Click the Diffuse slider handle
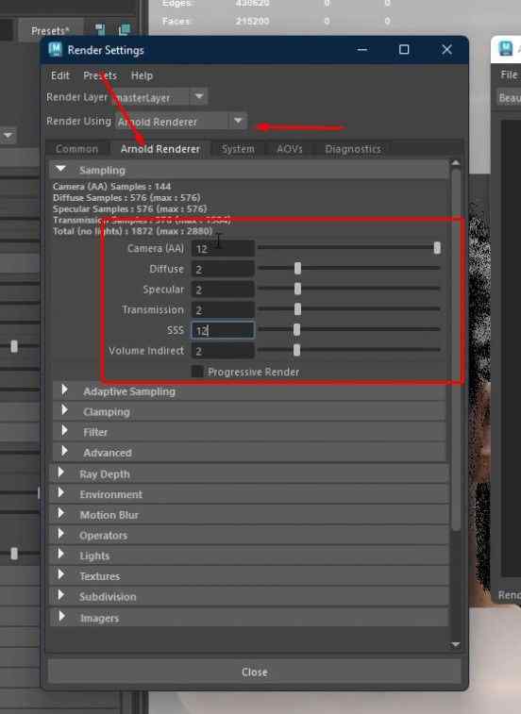This screenshot has width=521, height=714. click(x=297, y=268)
